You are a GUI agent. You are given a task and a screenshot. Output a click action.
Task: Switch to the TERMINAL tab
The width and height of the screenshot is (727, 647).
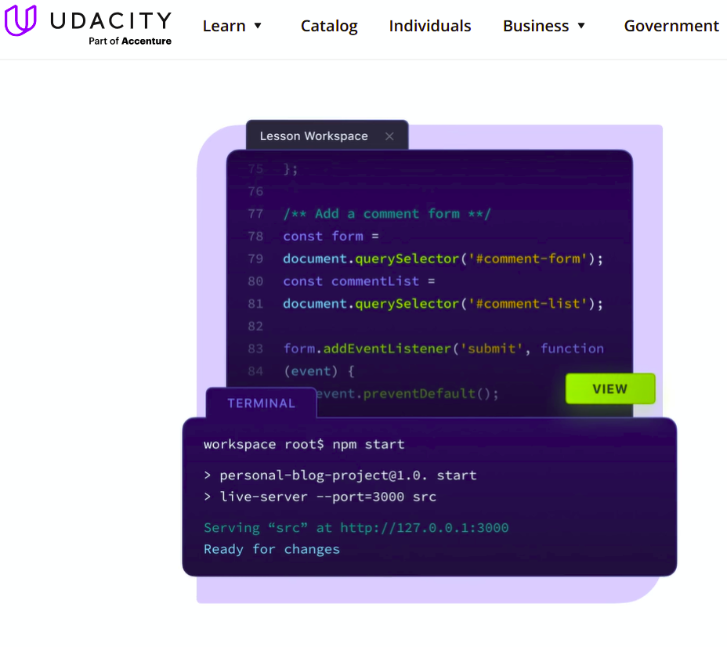click(x=261, y=403)
